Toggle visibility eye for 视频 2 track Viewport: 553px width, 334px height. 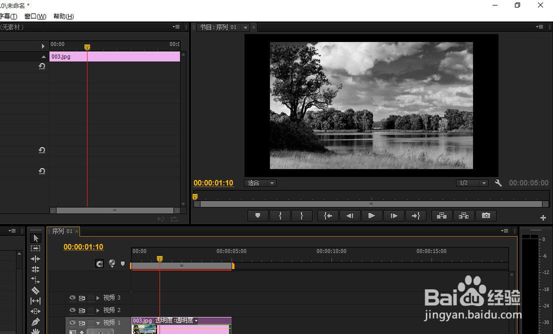coord(72,310)
